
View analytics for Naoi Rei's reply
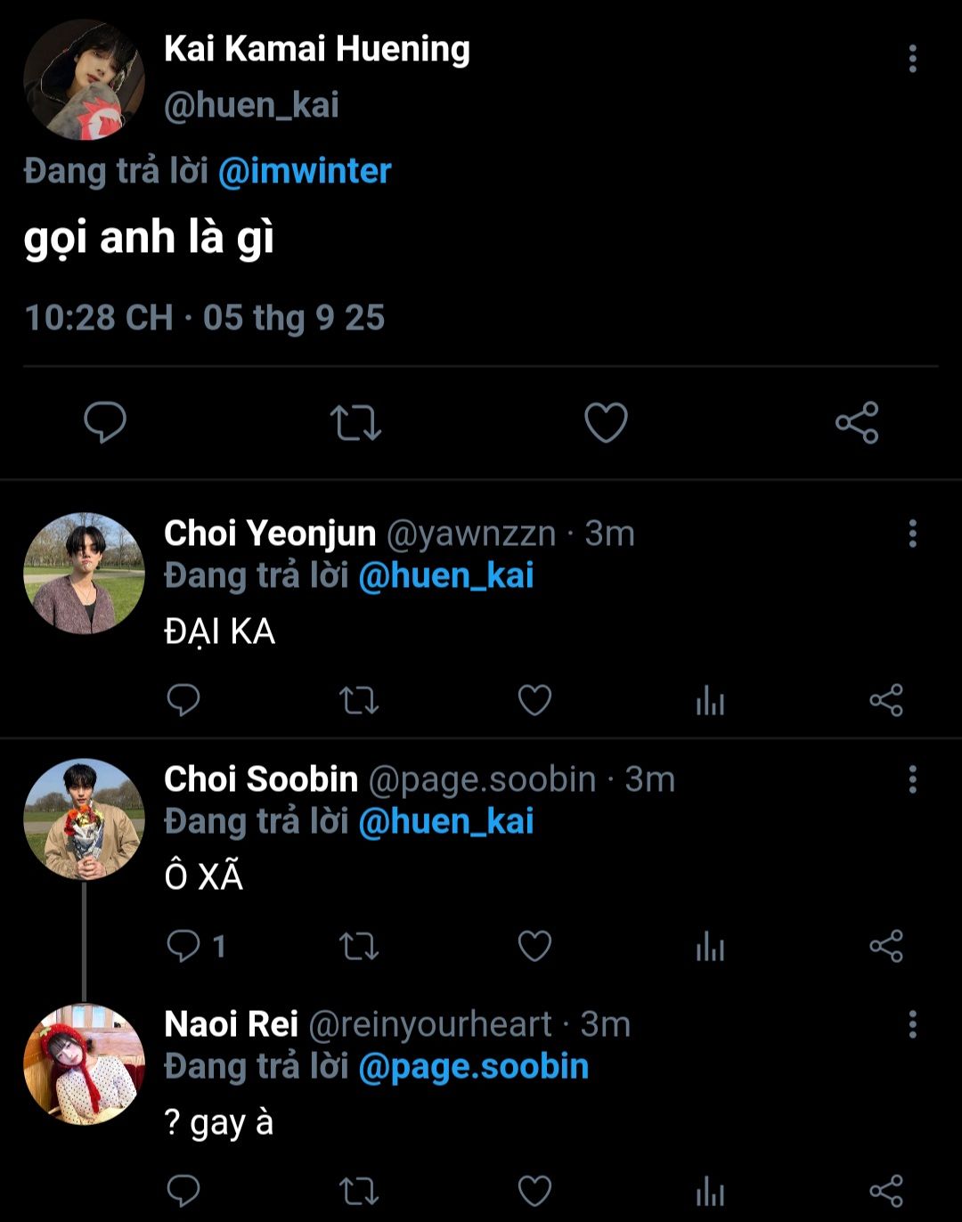[710, 1192]
